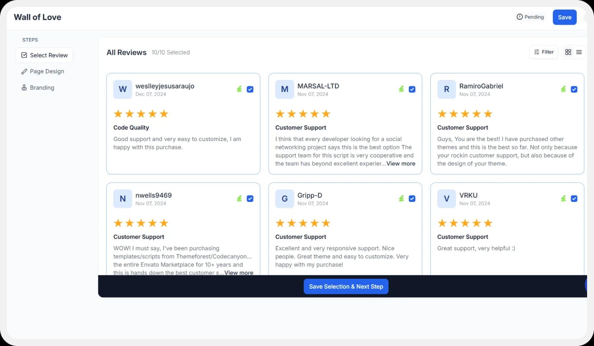Click the checklist icon next to Select Review
Screen dimensions: 594x346
coord(25,55)
